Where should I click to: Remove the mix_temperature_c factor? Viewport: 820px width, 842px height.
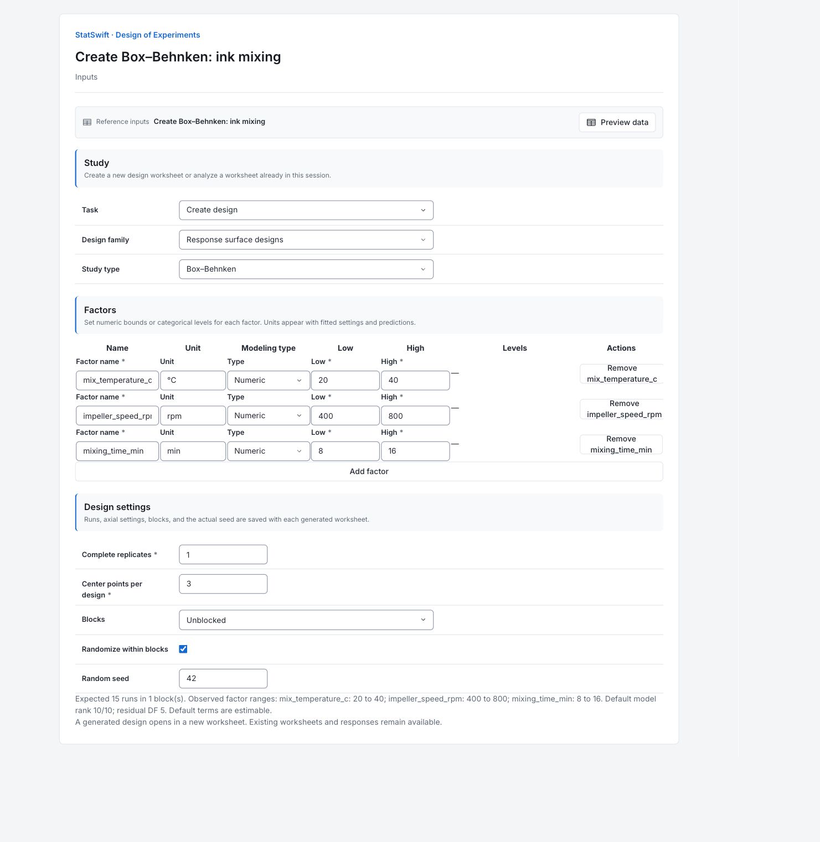pos(622,373)
